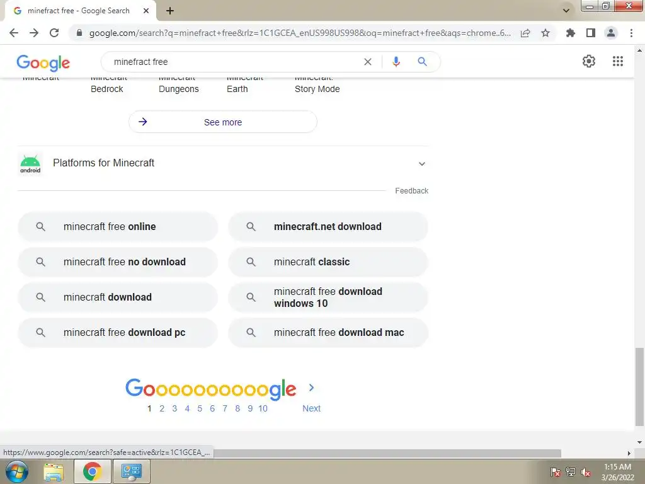Screen dimensions: 645x484
Task: View site info via the padlock icon
Action: (x=79, y=33)
